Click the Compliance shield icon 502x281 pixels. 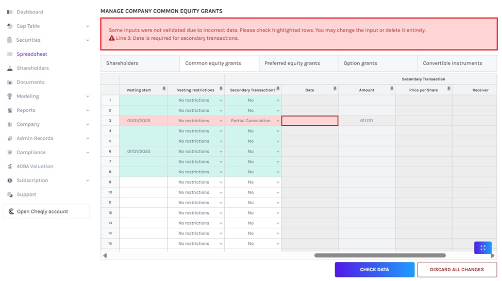pos(10,153)
